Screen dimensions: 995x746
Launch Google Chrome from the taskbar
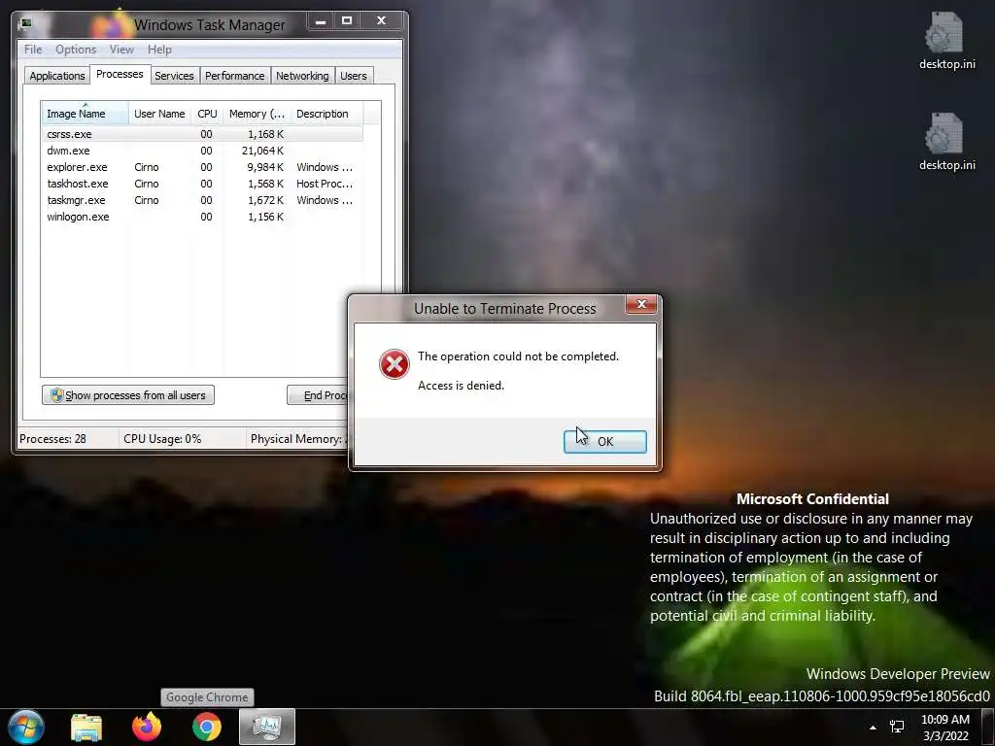[x=207, y=727]
